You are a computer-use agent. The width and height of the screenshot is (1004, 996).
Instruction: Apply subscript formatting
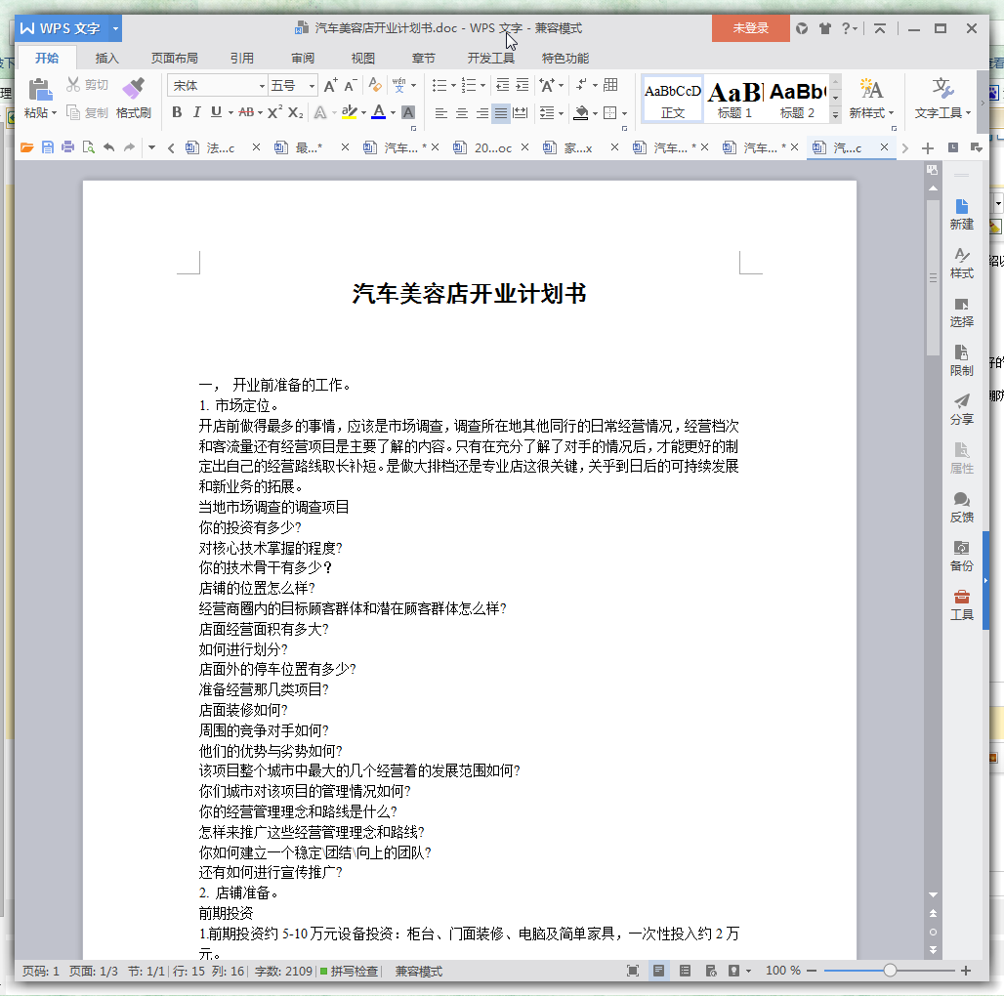295,112
